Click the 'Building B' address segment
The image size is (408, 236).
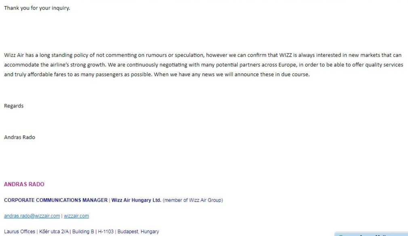click(83, 231)
